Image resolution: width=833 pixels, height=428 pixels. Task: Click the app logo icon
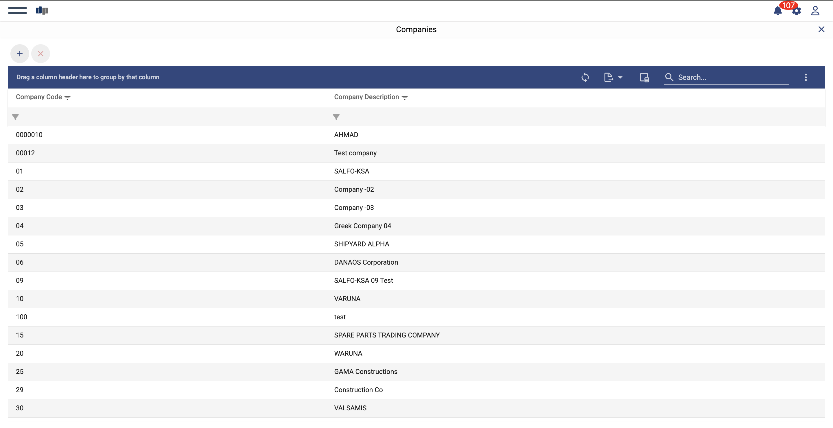(42, 11)
